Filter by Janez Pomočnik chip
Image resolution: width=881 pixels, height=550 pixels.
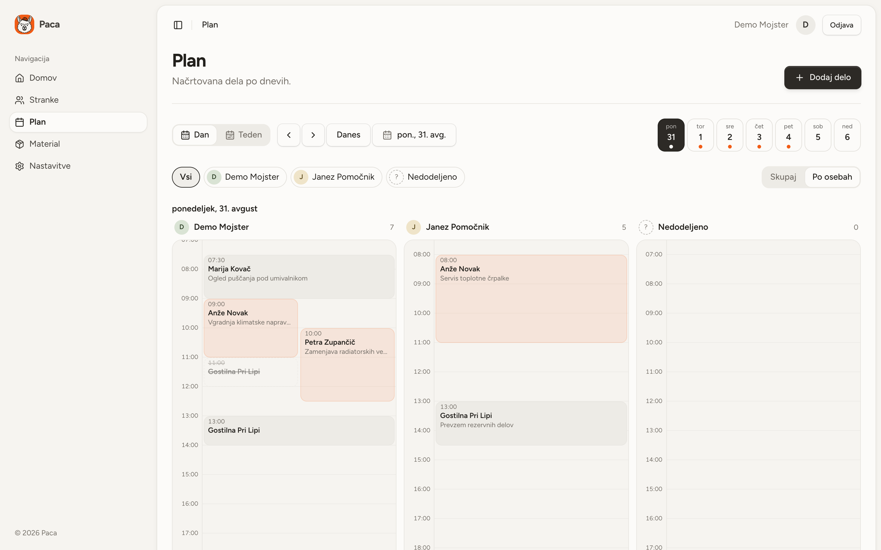coord(336,177)
